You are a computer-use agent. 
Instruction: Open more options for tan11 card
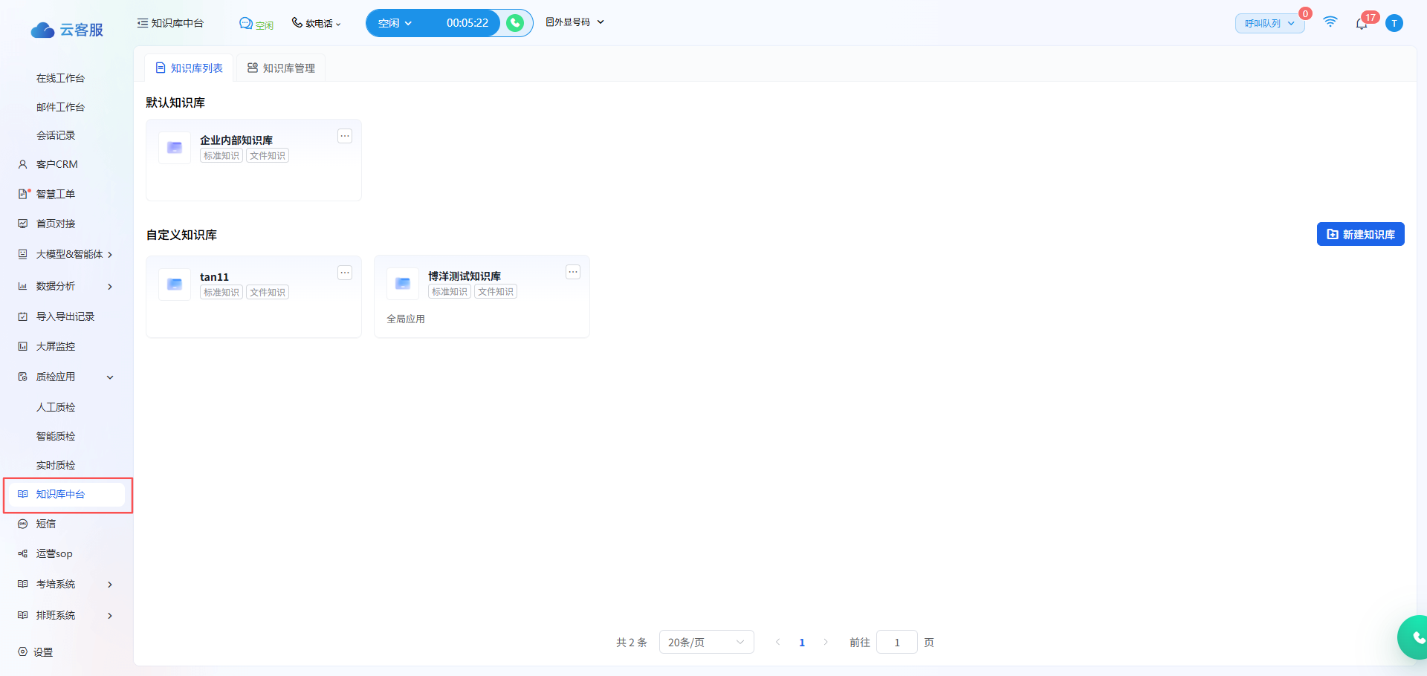(345, 273)
